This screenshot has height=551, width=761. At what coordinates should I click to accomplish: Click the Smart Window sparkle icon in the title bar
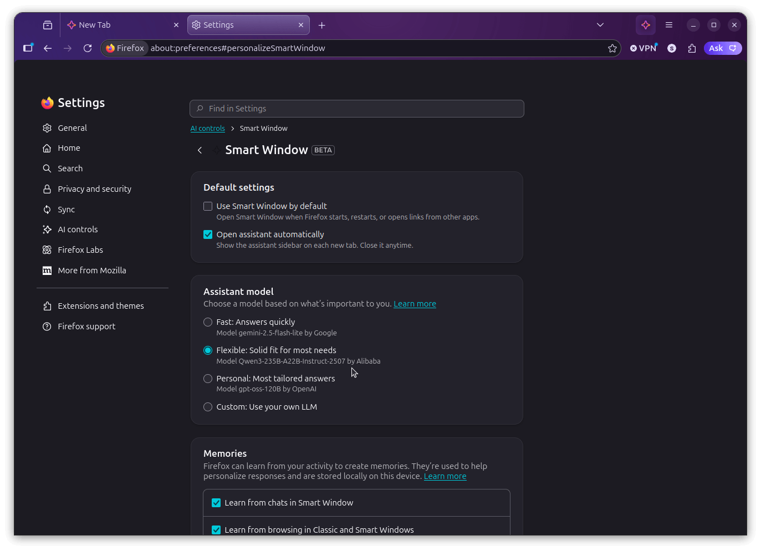pyautogui.click(x=646, y=25)
